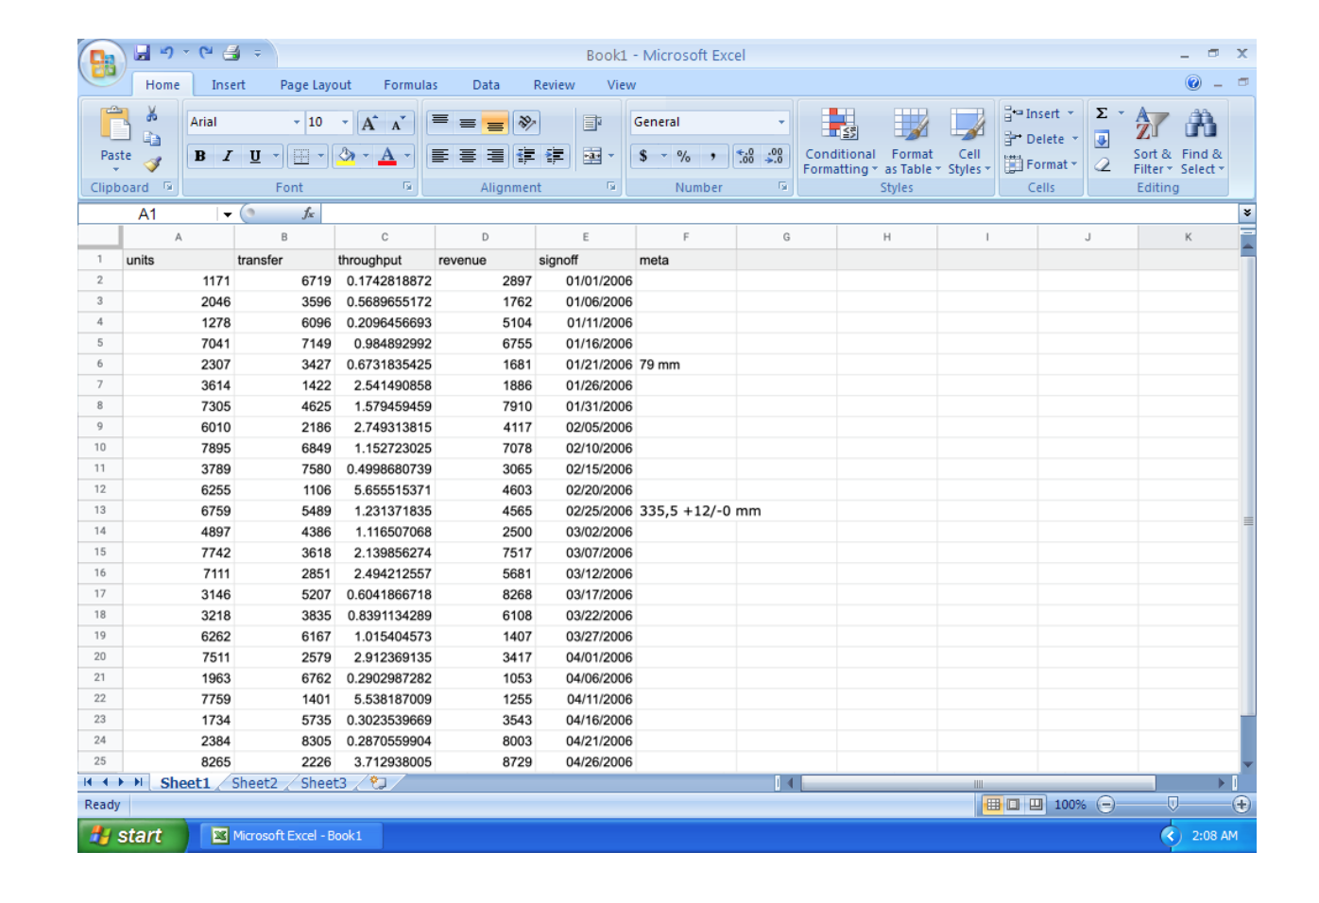Click the formula bar input field

tap(780, 214)
